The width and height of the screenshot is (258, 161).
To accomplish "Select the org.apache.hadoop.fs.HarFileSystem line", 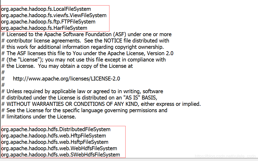I will 44,28.
